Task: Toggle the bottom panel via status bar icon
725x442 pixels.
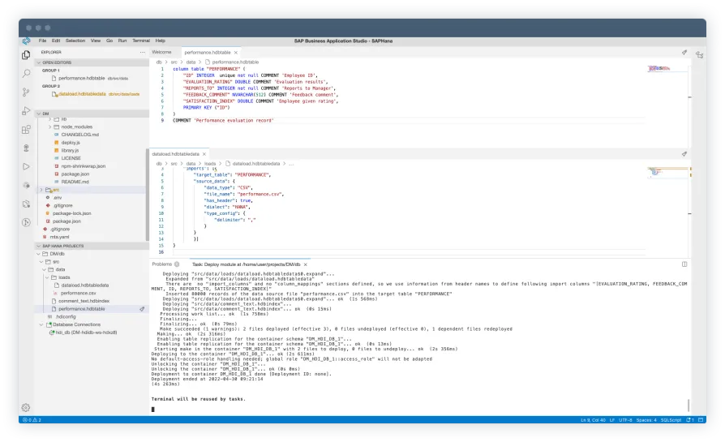Action: pyautogui.click(x=701, y=420)
